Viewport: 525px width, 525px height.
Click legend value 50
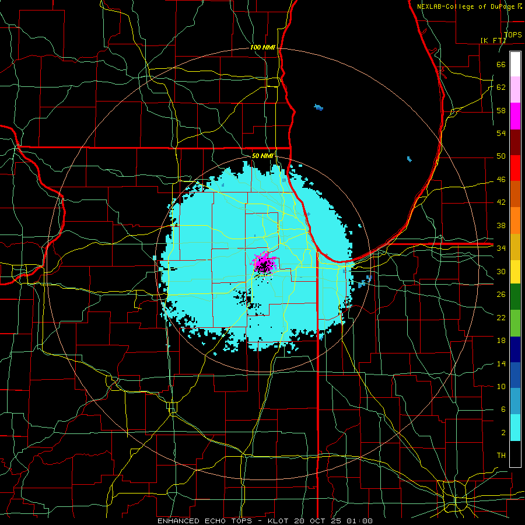pos(501,156)
